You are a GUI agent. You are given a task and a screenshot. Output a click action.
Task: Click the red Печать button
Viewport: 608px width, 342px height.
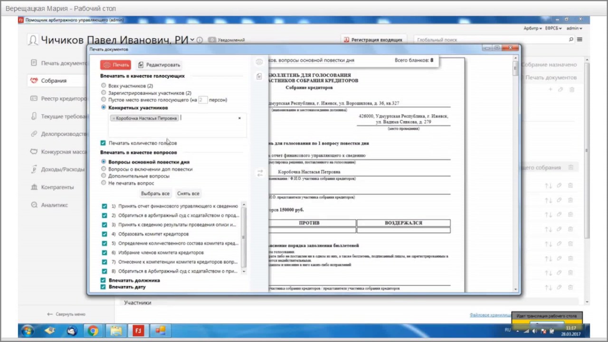point(115,65)
